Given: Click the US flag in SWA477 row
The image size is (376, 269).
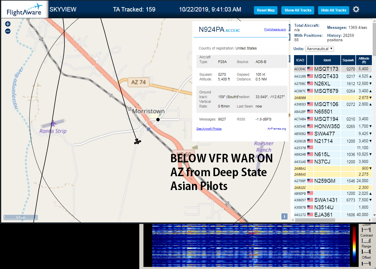Looking at the screenshot, I should [x=310, y=133].
